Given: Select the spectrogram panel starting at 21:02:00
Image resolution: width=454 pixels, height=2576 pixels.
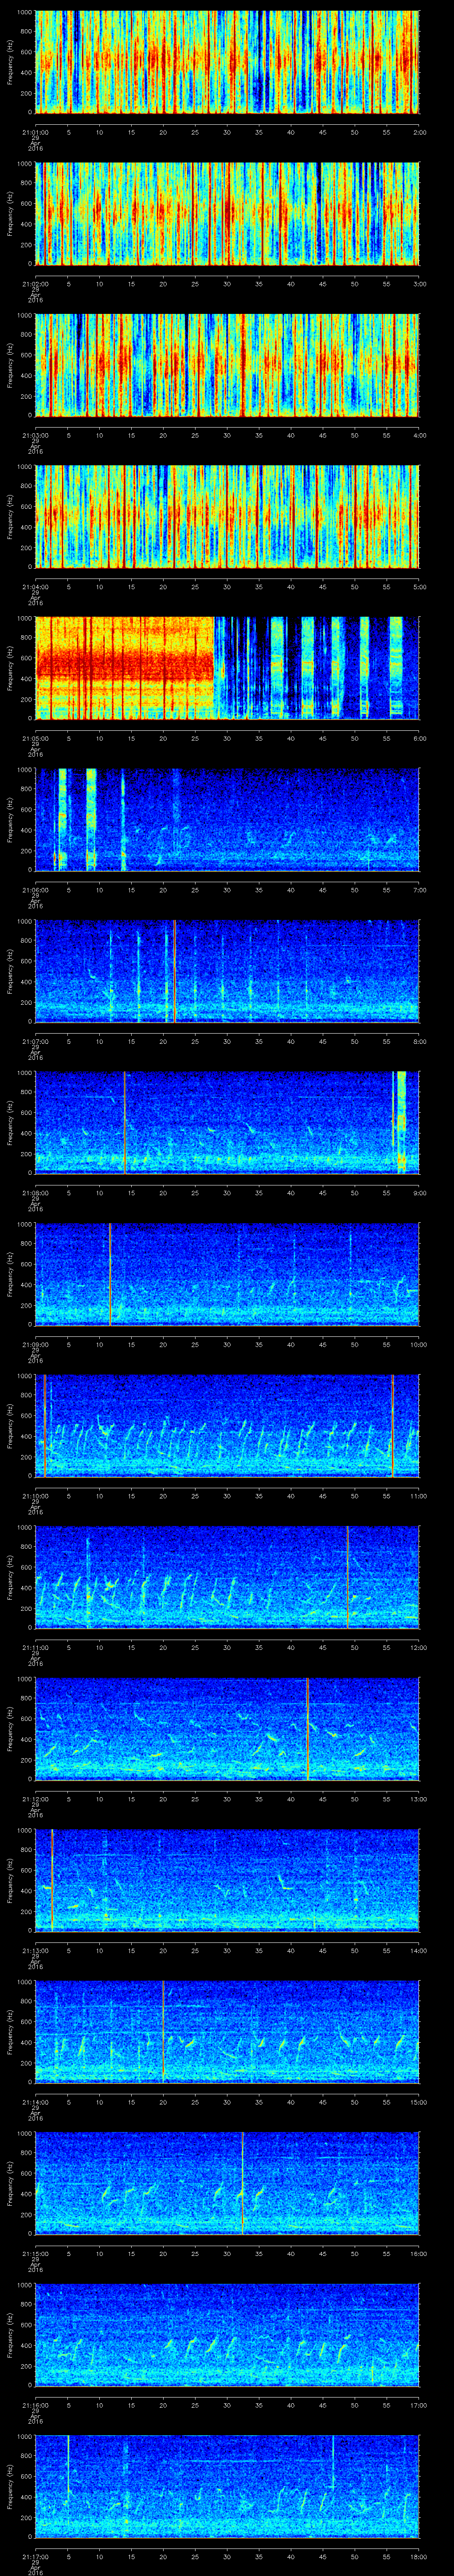Looking at the screenshot, I should pos(227,214).
